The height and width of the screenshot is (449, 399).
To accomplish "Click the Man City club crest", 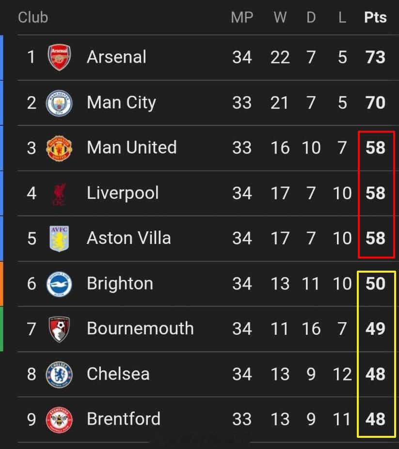I will [x=59, y=103].
